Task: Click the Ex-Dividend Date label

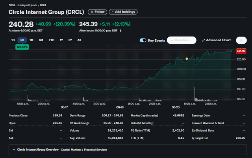Action: click(203, 130)
